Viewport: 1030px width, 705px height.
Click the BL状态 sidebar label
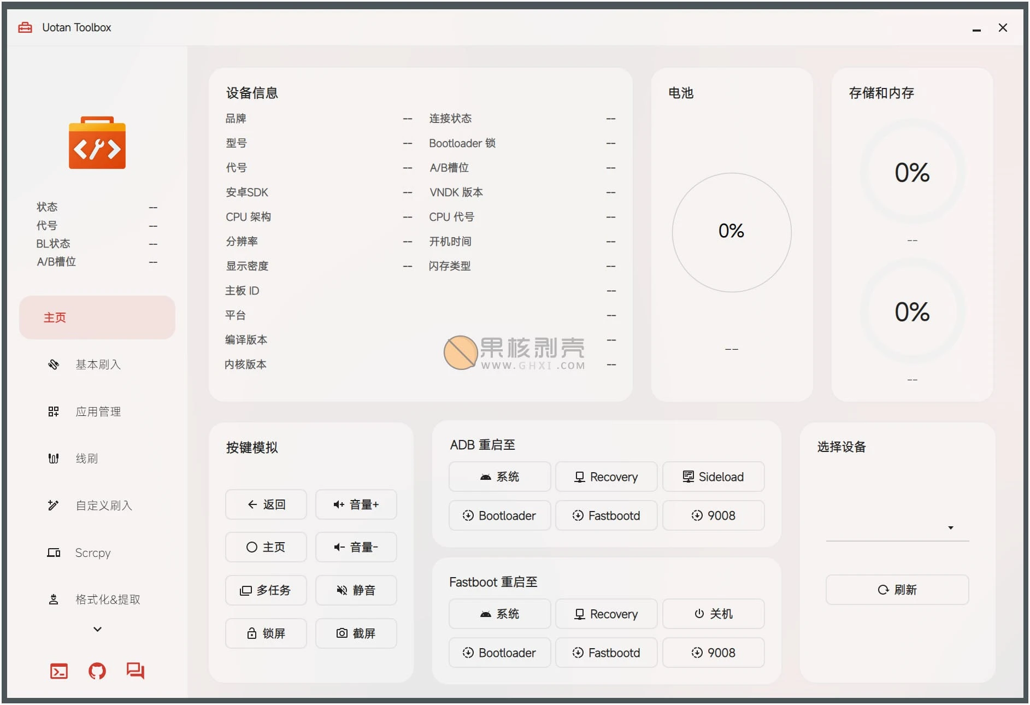coord(53,244)
